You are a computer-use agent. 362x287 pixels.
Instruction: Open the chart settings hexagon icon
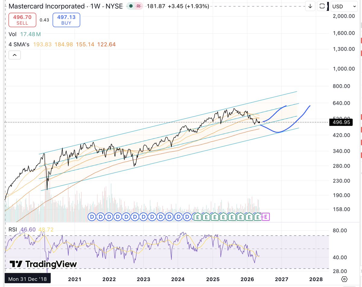point(345,279)
